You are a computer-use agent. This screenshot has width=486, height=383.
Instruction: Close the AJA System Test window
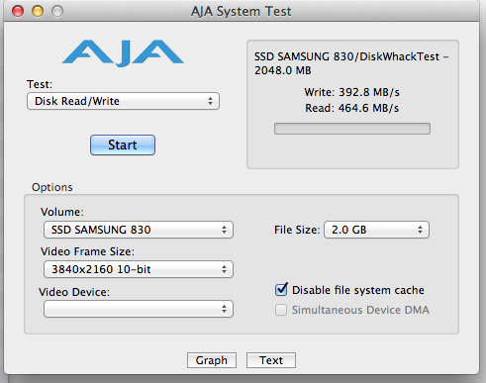click(18, 11)
